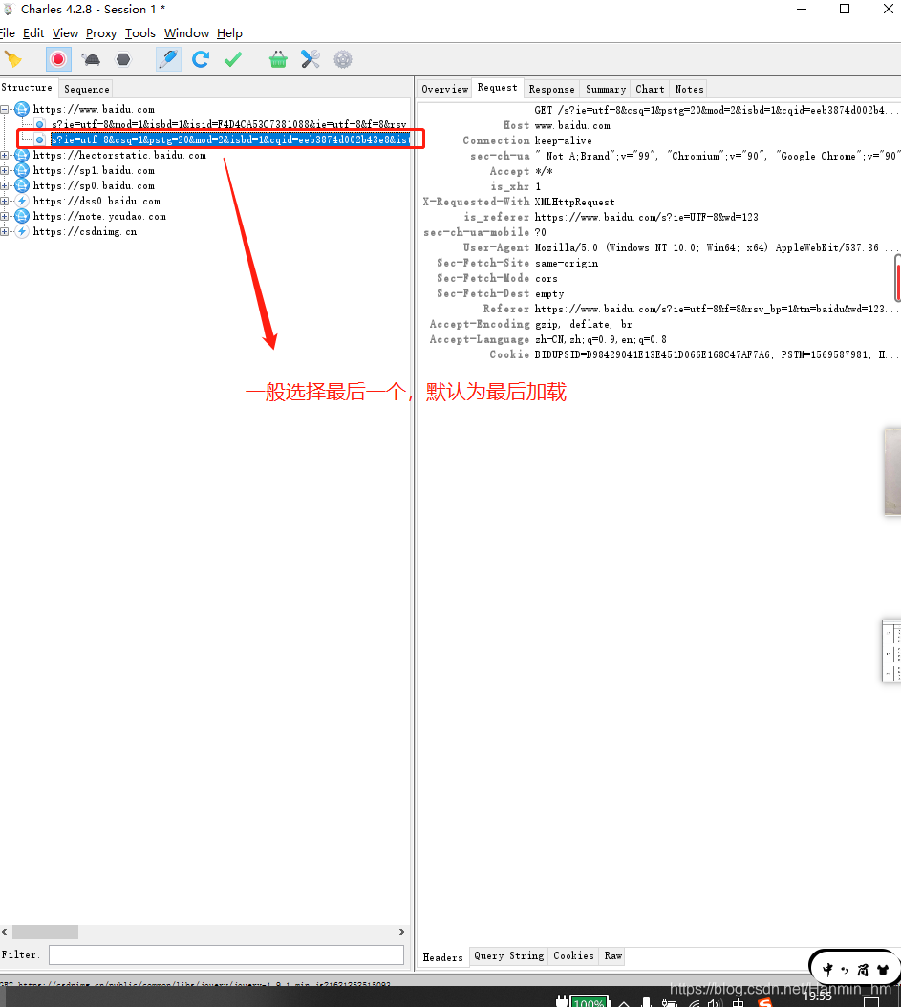Image resolution: width=901 pixels, height=1007 pixels.
Task: Toggle recording with the red record button
Action: [58, 60]
